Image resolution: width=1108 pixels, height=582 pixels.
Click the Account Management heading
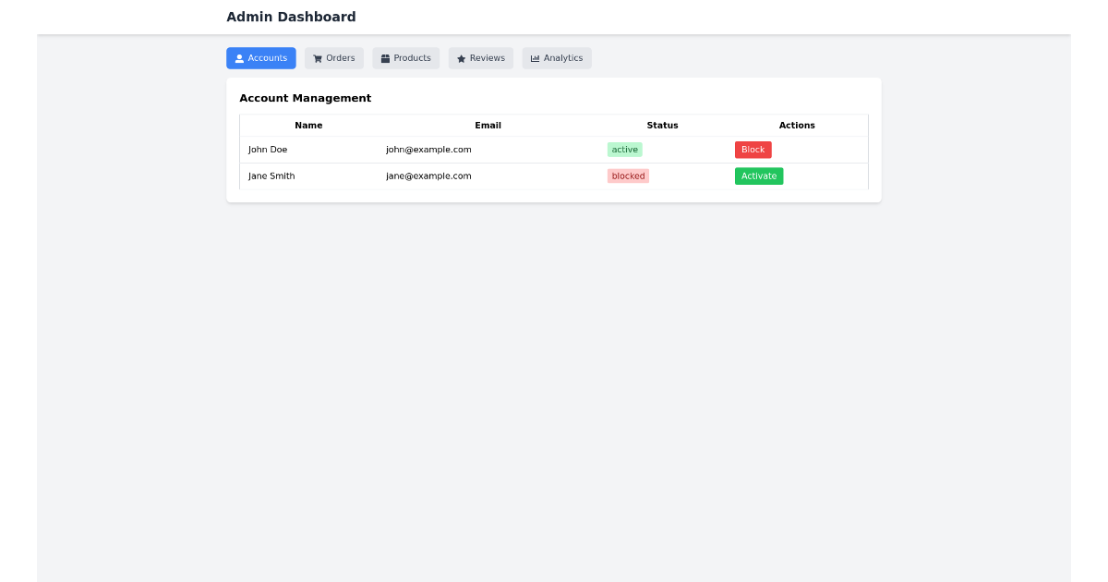tap(305, 98)
